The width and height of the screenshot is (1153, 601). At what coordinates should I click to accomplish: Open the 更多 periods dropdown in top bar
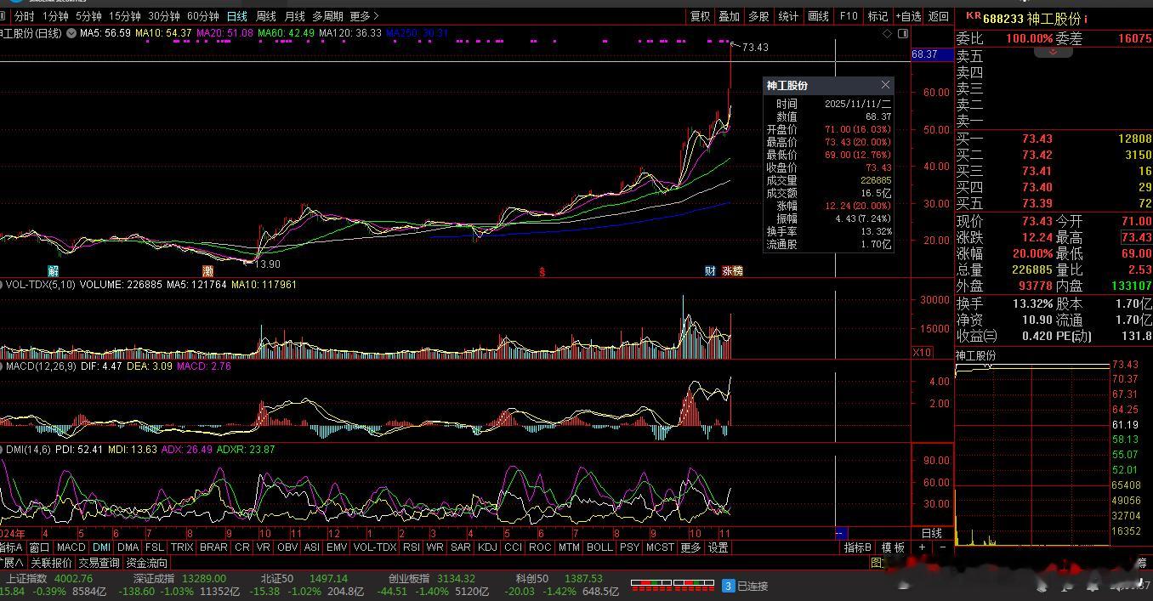tap(364, 16)
